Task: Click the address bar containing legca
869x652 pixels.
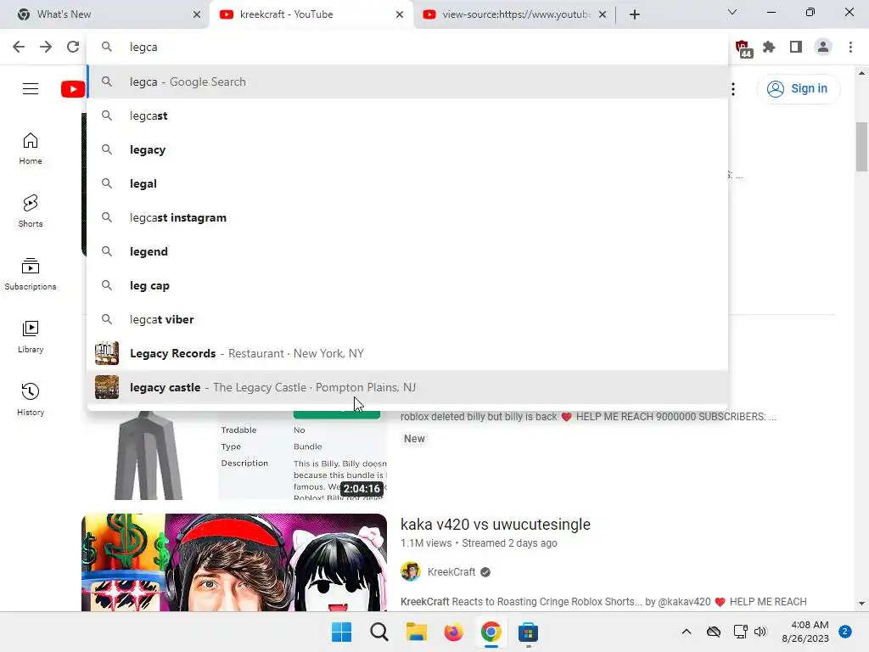Action: point(407,48)
